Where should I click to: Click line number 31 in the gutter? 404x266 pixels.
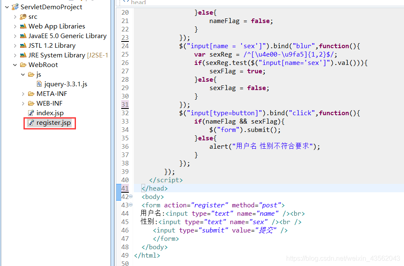pos(125,104)
